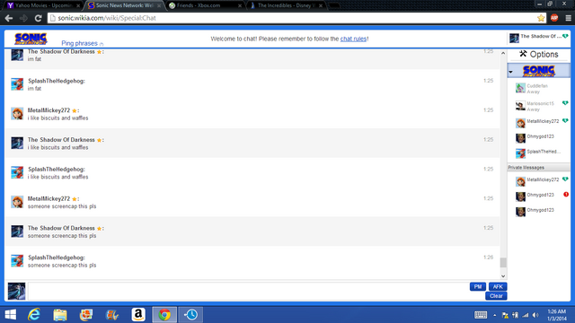Switch to The Incredibles - Disney tab
The image size is (575, 323).
pos(286,5)
